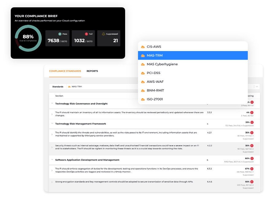The width and height of the screenshot is (276, 200).
Task: Click the 6.4.6 section number
Action: coord(209,182)
